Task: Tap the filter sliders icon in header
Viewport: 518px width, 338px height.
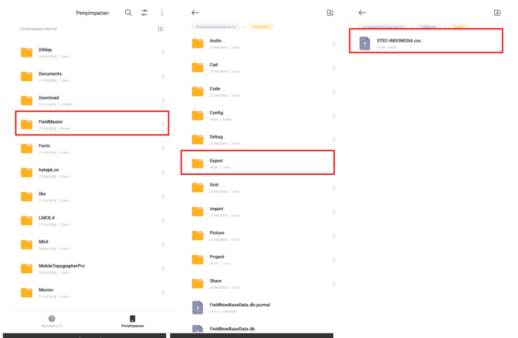Action: (x=145, y=13)
